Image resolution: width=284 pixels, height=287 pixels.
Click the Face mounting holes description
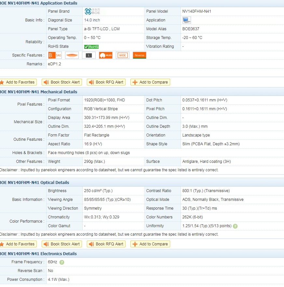tap(89, 153)
